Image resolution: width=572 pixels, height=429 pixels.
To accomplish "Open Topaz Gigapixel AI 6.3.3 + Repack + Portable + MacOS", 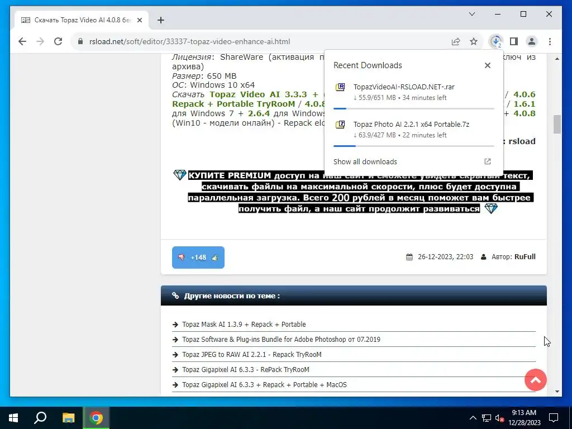I will (x=264, y=385).
